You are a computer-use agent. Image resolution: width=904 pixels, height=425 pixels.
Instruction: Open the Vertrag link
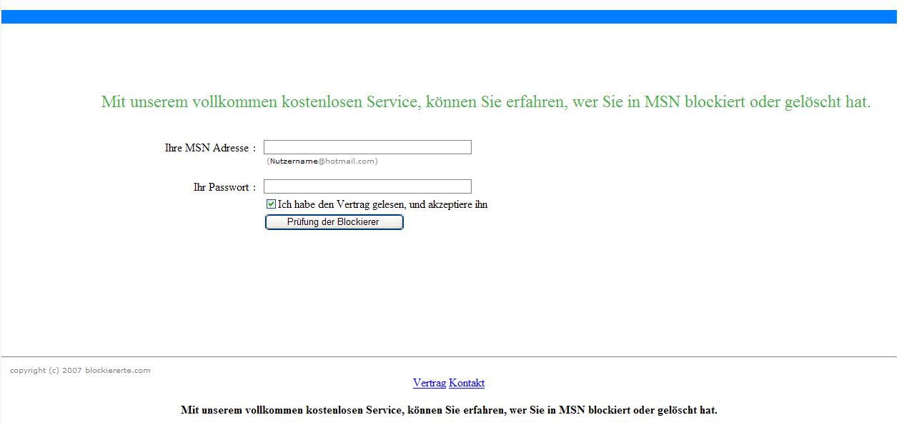click(x=429, y=383)
